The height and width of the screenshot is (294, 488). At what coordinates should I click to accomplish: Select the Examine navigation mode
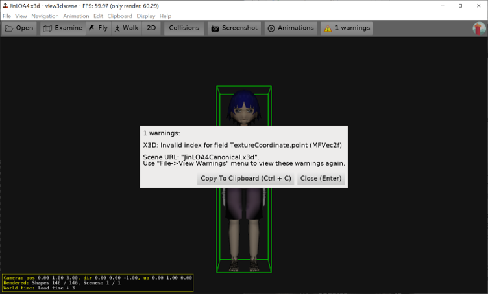[63, 28]
